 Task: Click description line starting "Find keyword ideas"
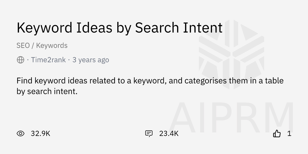(x=150, y=81)
